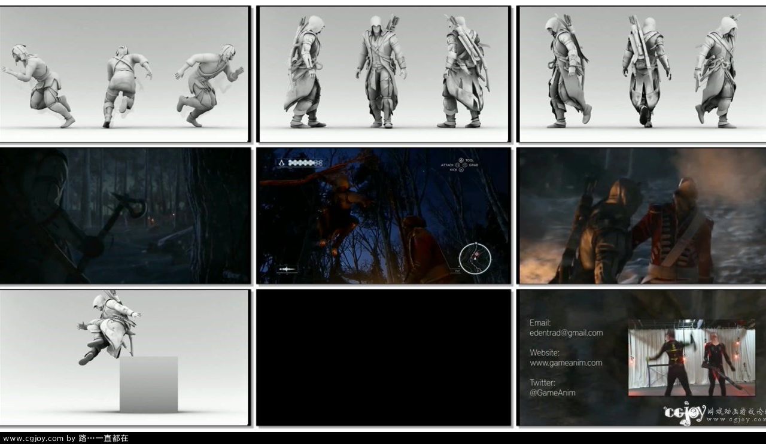Open the contact info slide thumbnail

click(642, 358)
